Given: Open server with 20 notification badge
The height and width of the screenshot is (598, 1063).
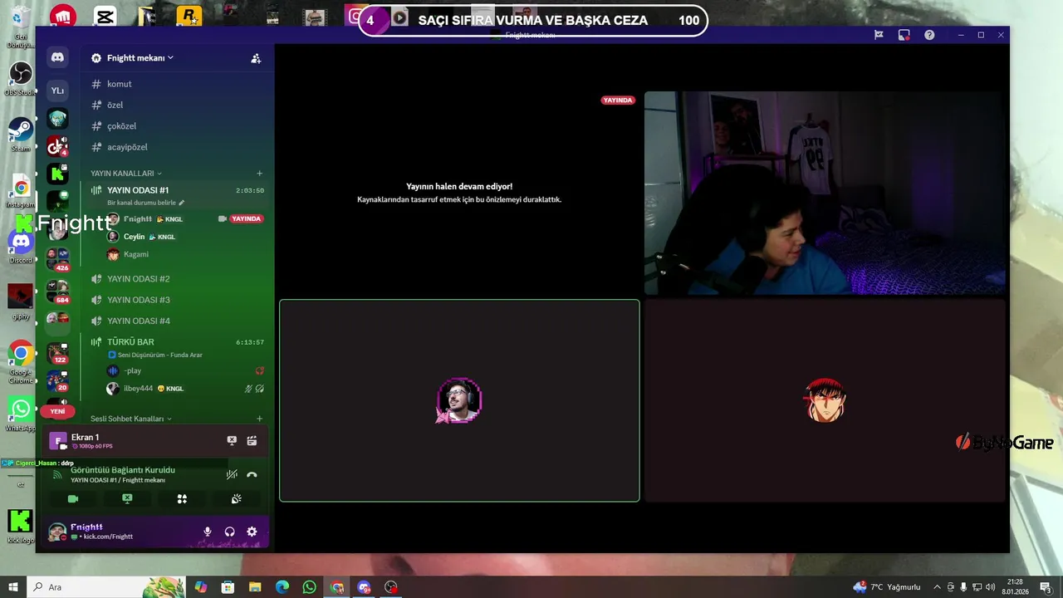Looking at the screenshot, I should coord(57,381).
